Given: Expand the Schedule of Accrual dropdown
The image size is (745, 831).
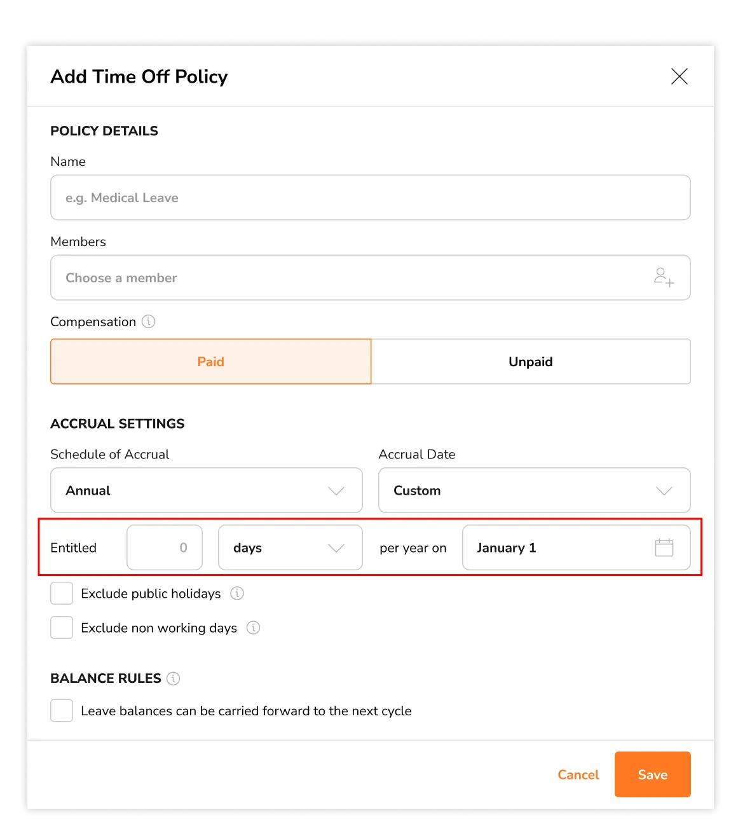Looking at the screenshot, I should 206,490.
